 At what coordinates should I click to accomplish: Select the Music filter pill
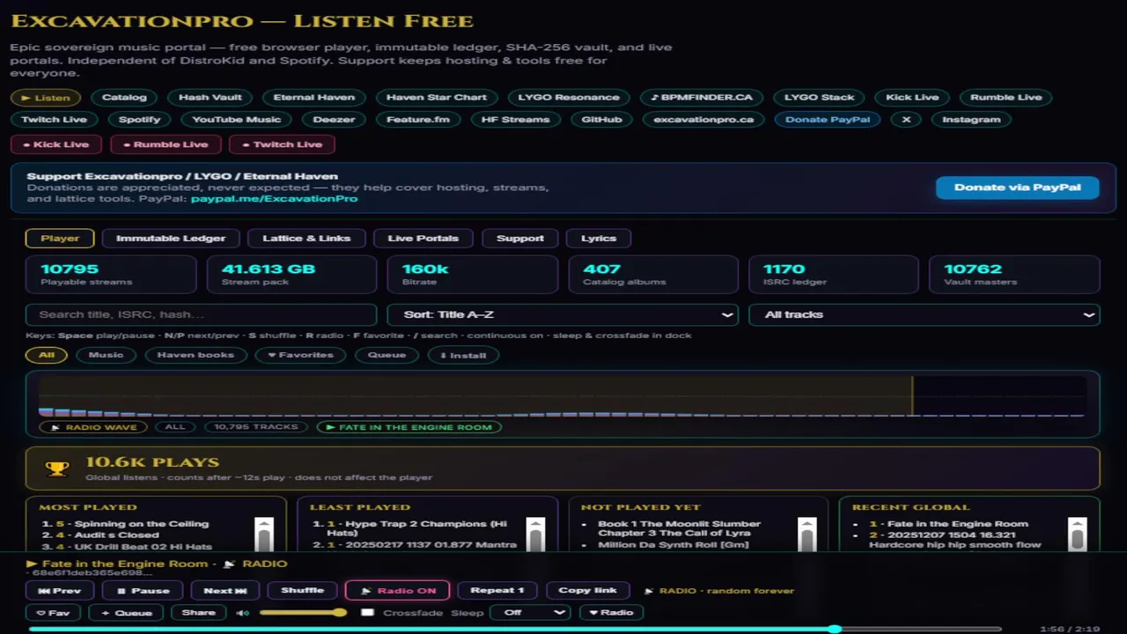[106, 356]
